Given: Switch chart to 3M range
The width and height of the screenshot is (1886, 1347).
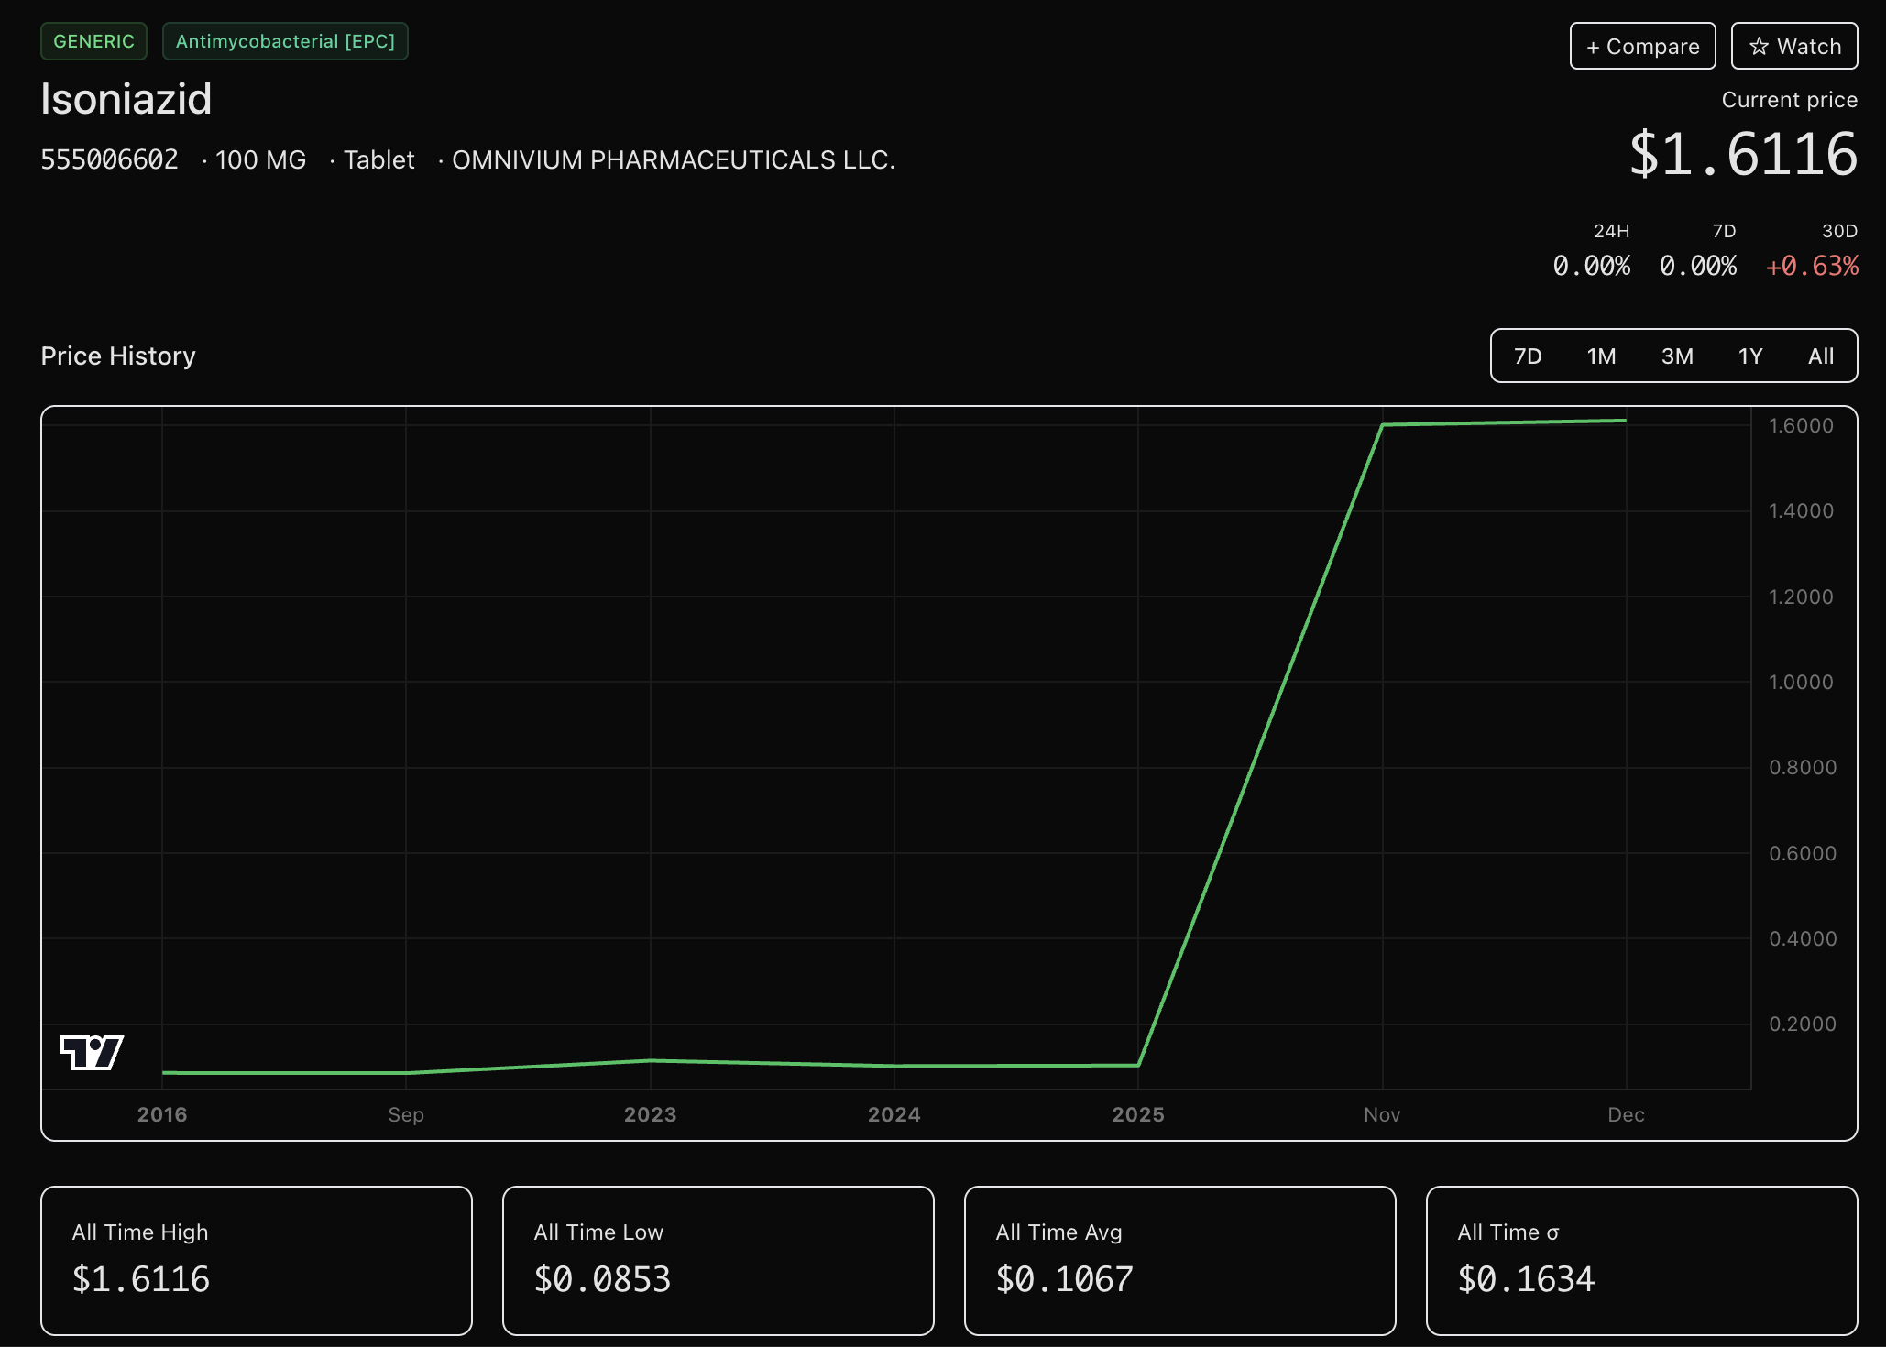Looking at the screenshot, I should (x=1677, y=356).
